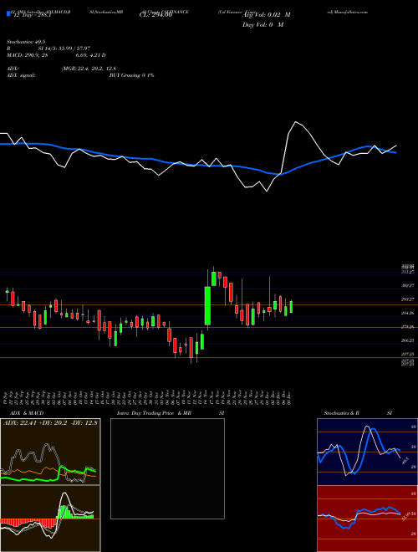Click the 'Intra Day Trading Price & MR' title
418x552 pixels.
[154, 413]
